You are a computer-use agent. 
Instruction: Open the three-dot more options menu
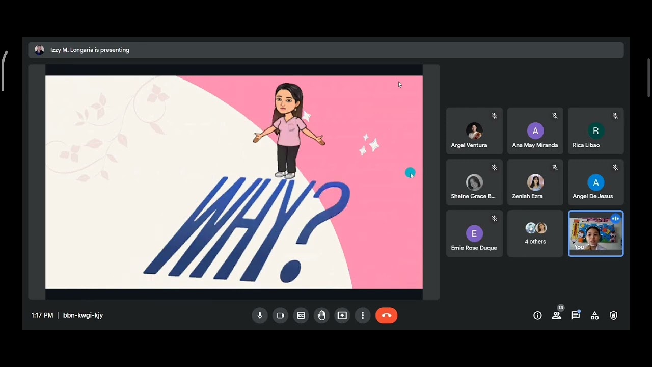[x=363, y=316]
